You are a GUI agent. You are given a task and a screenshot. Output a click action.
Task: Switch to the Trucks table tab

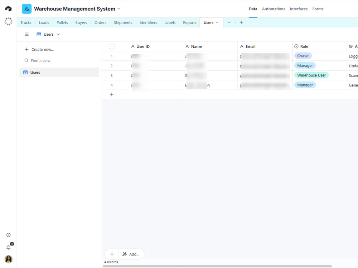click(x=26, y=23)
